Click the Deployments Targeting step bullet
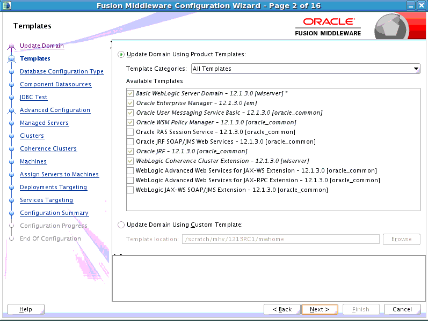 11,188
